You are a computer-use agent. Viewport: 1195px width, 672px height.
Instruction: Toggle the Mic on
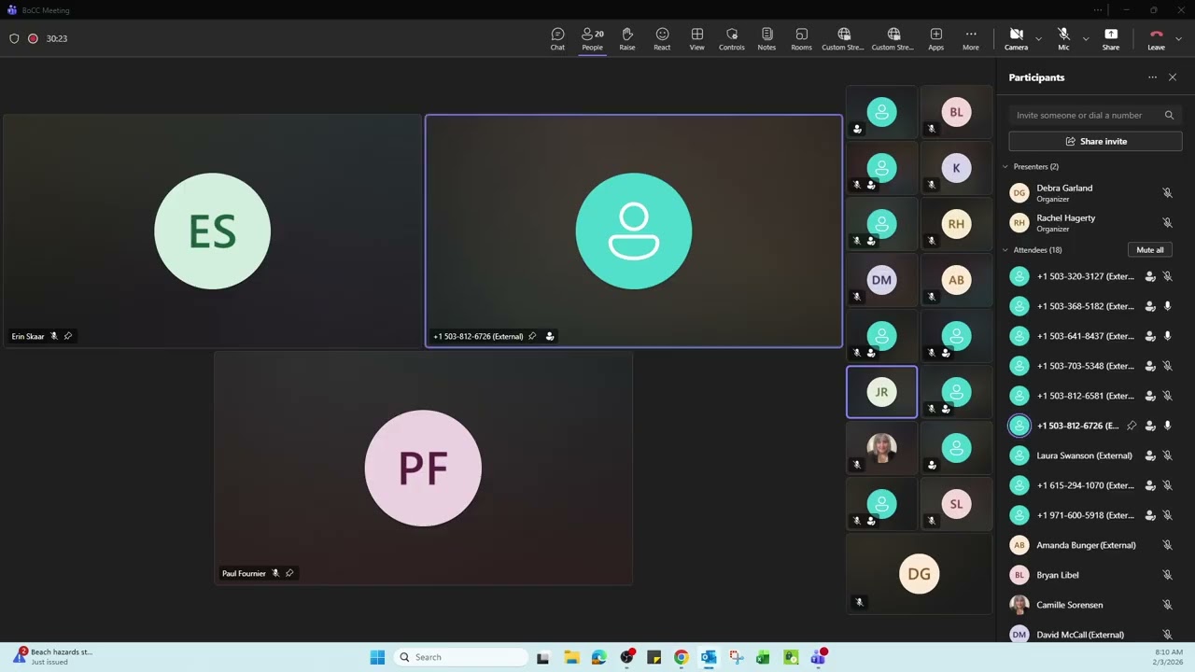[x=1063, y=38]
